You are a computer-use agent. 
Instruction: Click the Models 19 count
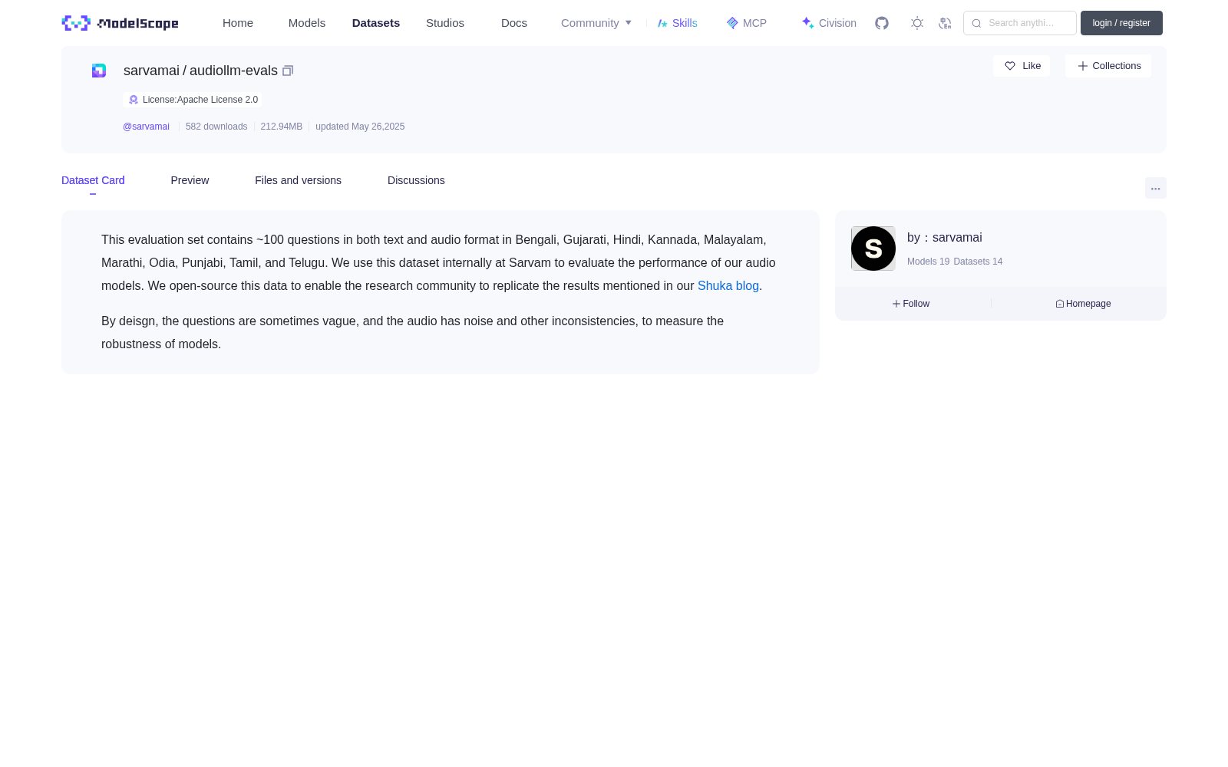(928, 262)
